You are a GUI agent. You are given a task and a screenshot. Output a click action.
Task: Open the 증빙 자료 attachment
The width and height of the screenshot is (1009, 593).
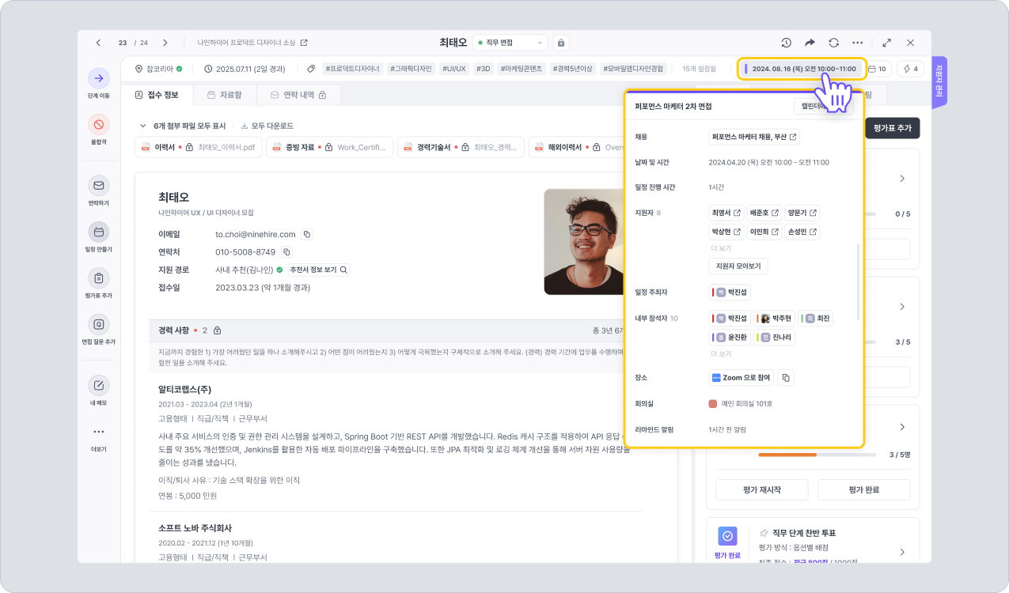point(330,147)
